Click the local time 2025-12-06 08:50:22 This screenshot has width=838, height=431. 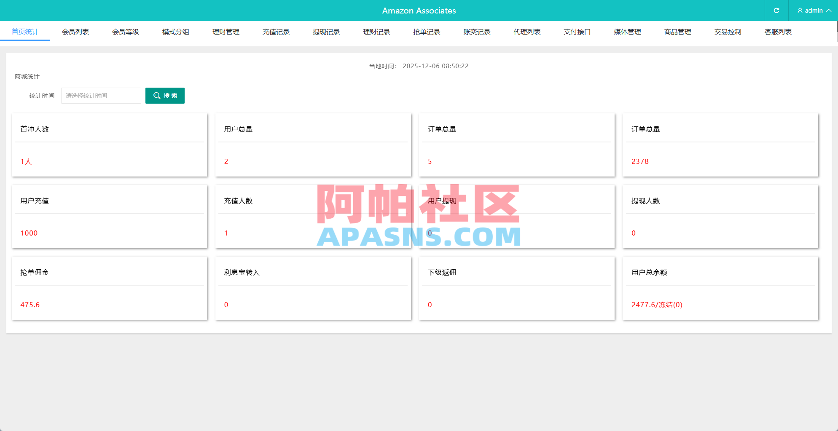(435, 66)
